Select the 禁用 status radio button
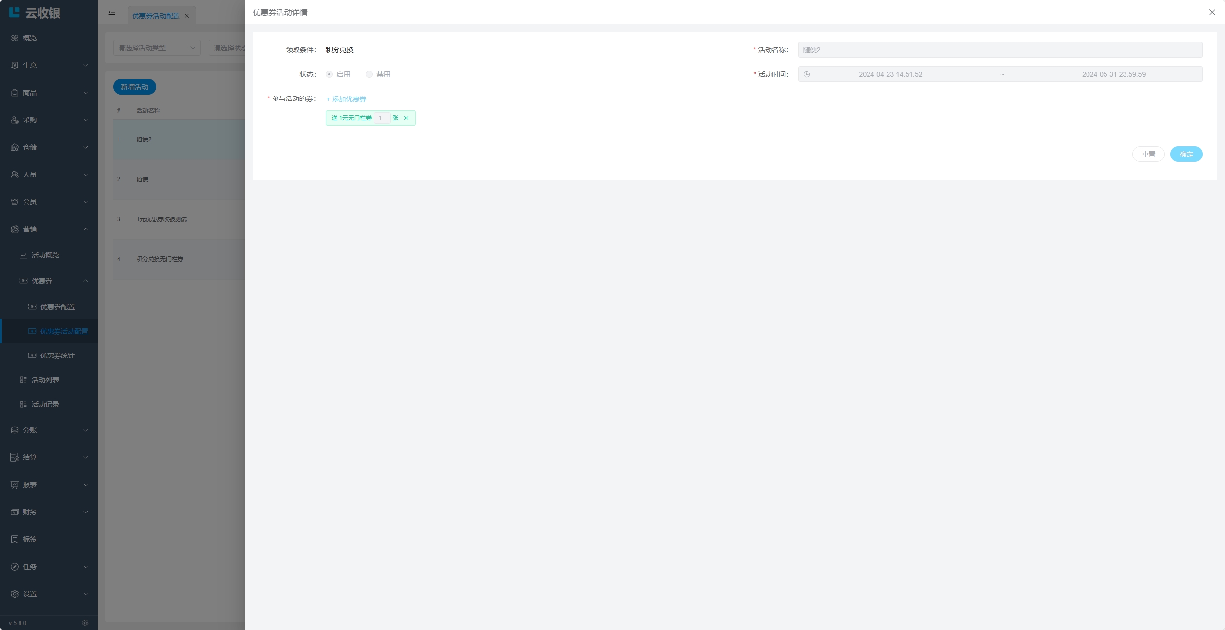 [x=369, y=74]
